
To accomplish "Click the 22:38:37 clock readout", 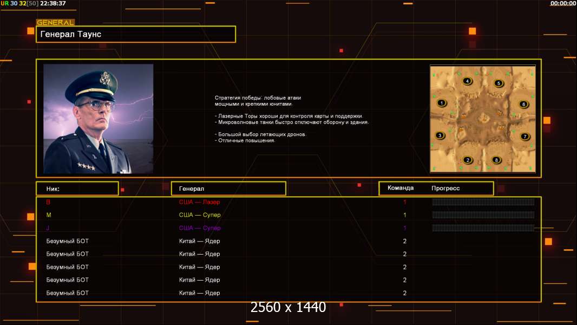I will pyautogui.click(x=53, y=3).
